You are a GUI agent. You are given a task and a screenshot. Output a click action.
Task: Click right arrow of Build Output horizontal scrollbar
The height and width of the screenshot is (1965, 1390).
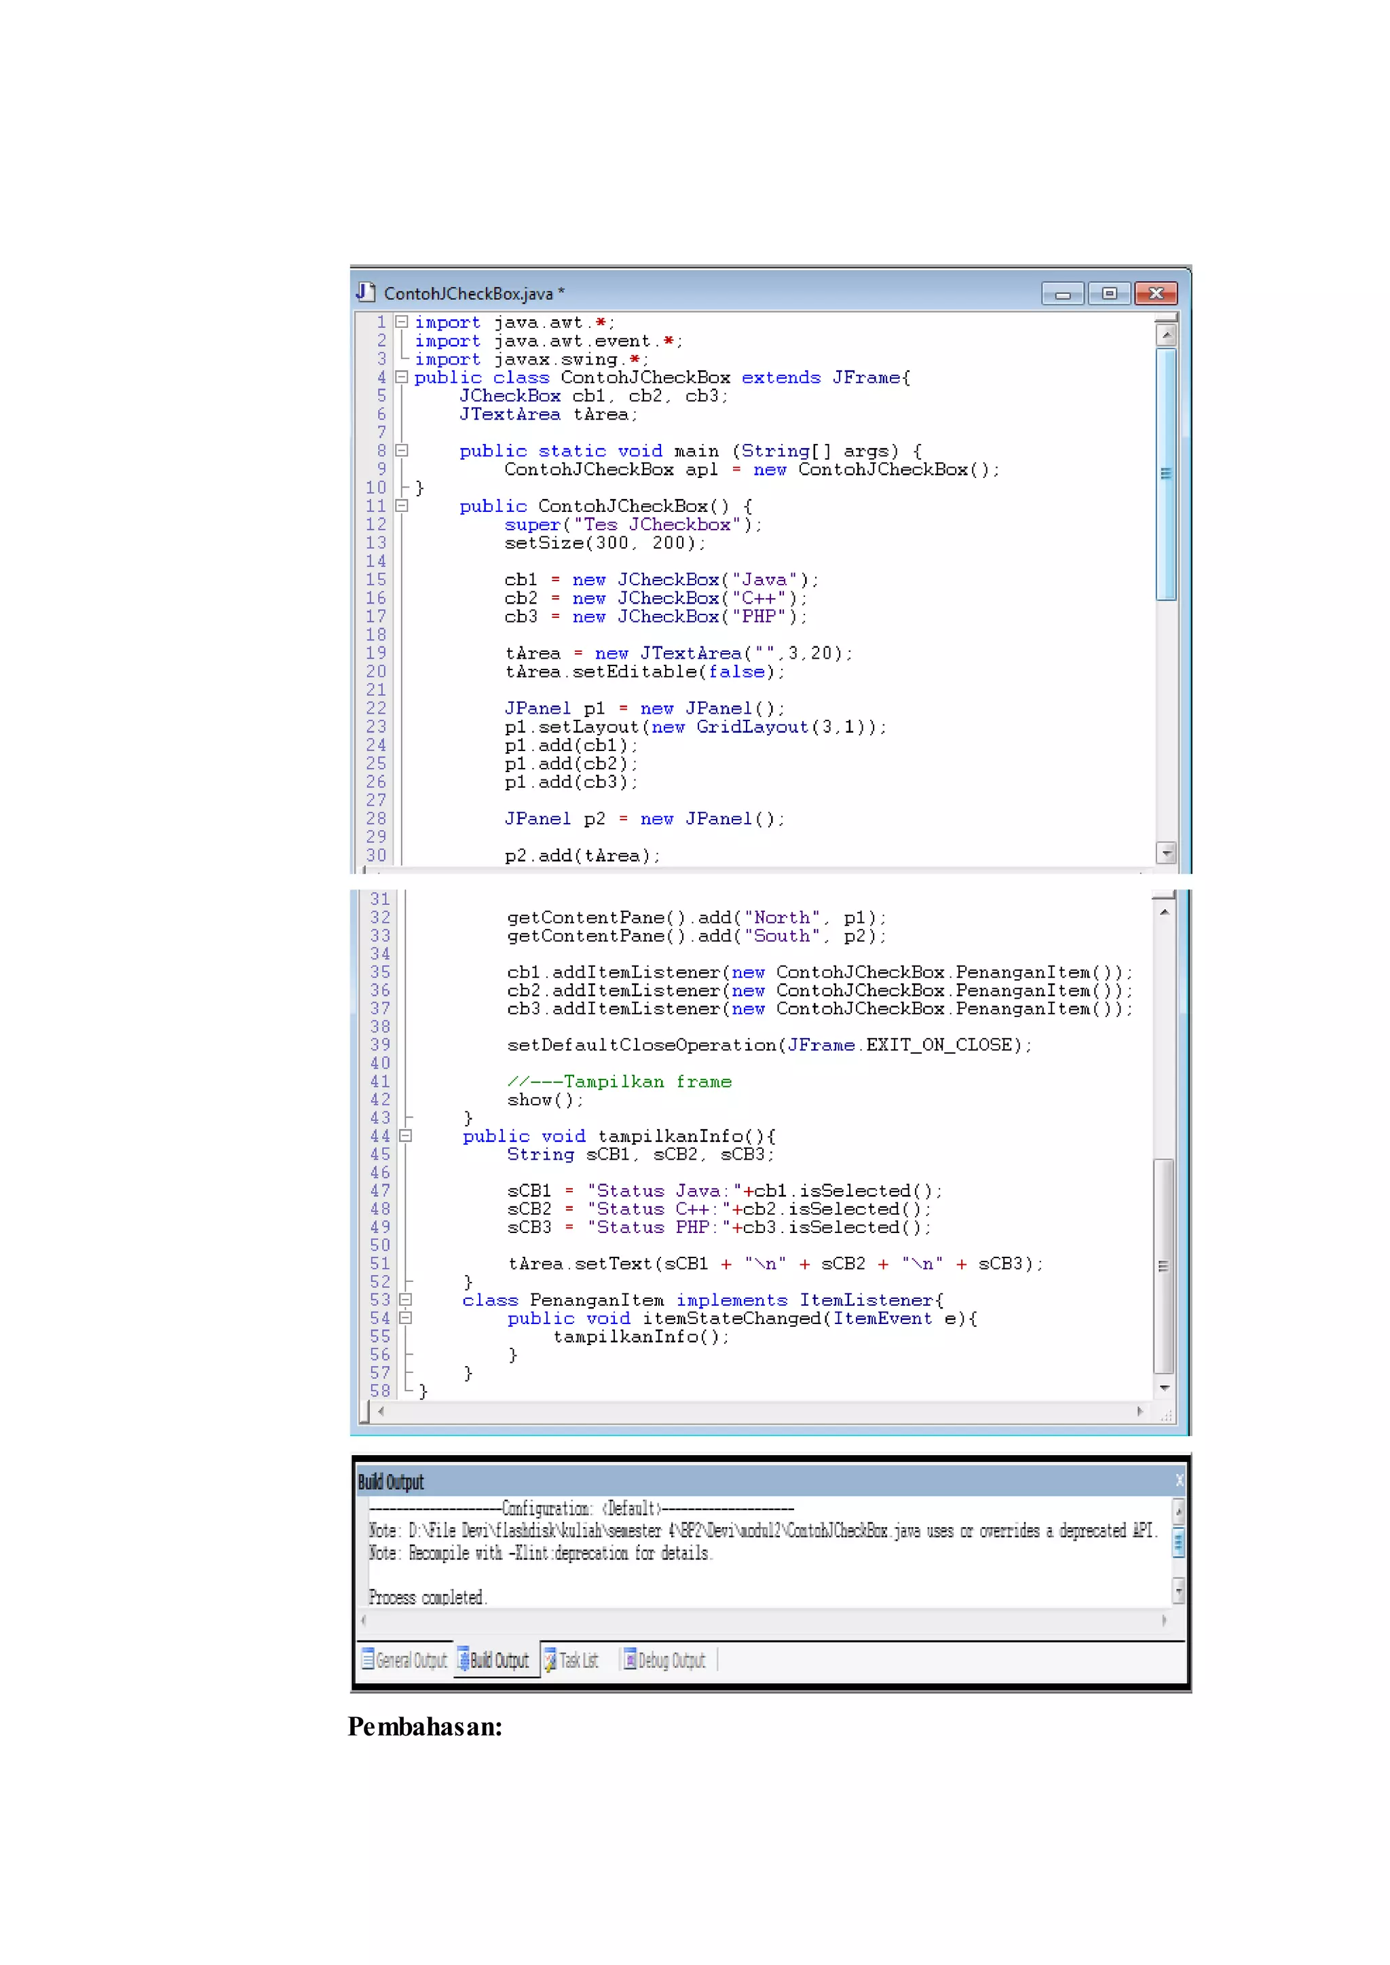coord(1164,1620)
